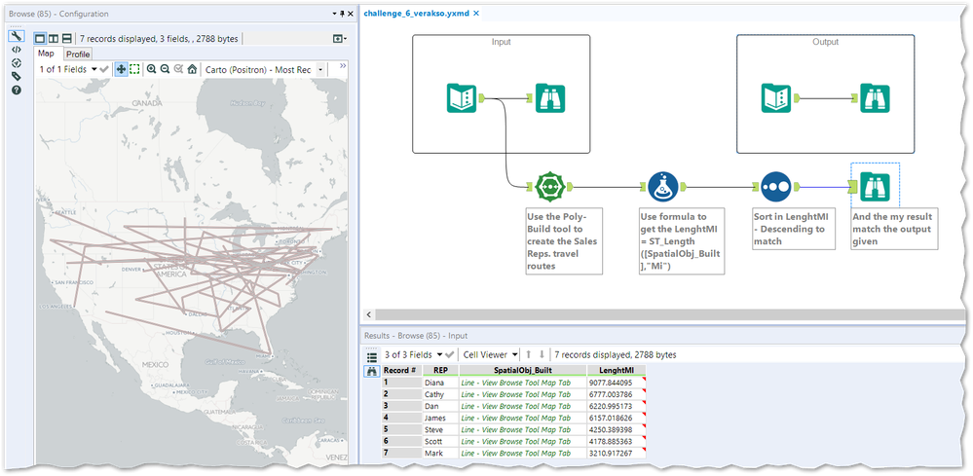Select the Input Data tool in Input container

[x=462, y=97]
